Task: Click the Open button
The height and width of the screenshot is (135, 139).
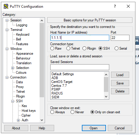Action: tap(94, 128)
